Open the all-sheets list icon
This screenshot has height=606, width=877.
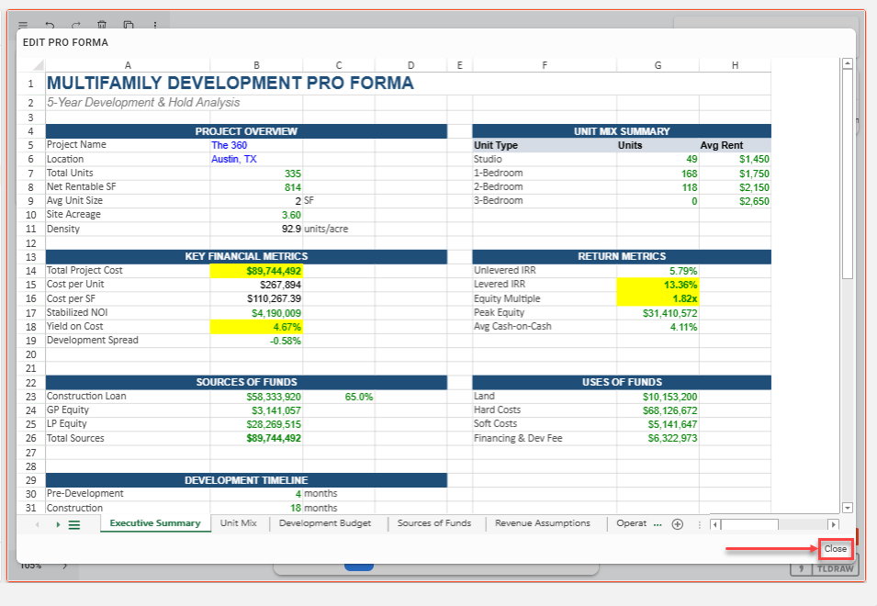point(74,524)
